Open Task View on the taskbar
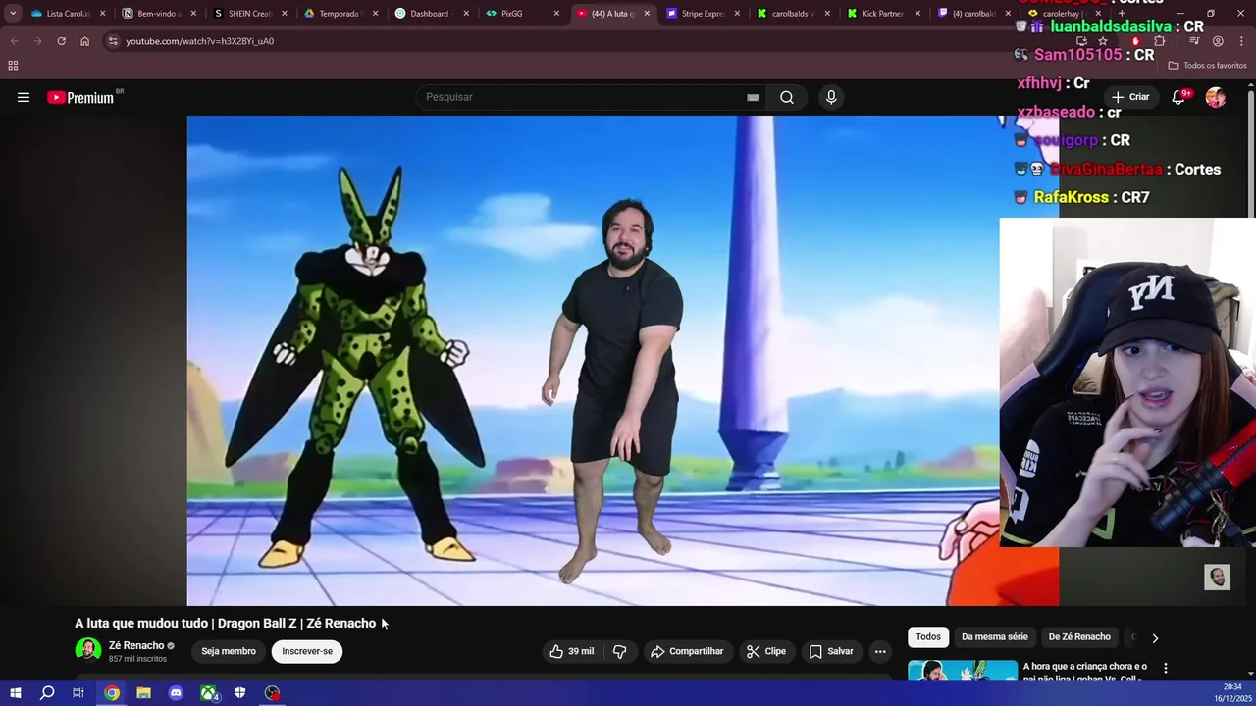Image resolution: width=1256 pixels, height=706 pixels. (78, 693)
